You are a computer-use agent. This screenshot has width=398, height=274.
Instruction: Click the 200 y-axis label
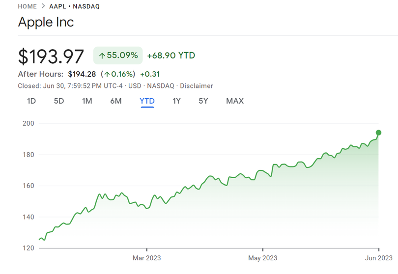[x=28, y=123]
